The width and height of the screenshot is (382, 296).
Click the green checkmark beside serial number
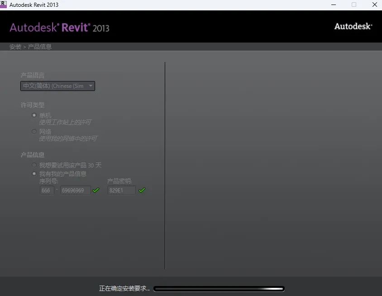pyautogui.click(x=96, y=190)
